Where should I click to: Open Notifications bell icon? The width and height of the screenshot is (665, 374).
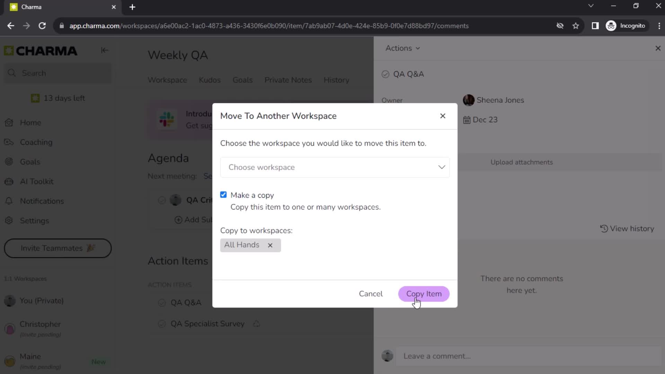9,201
